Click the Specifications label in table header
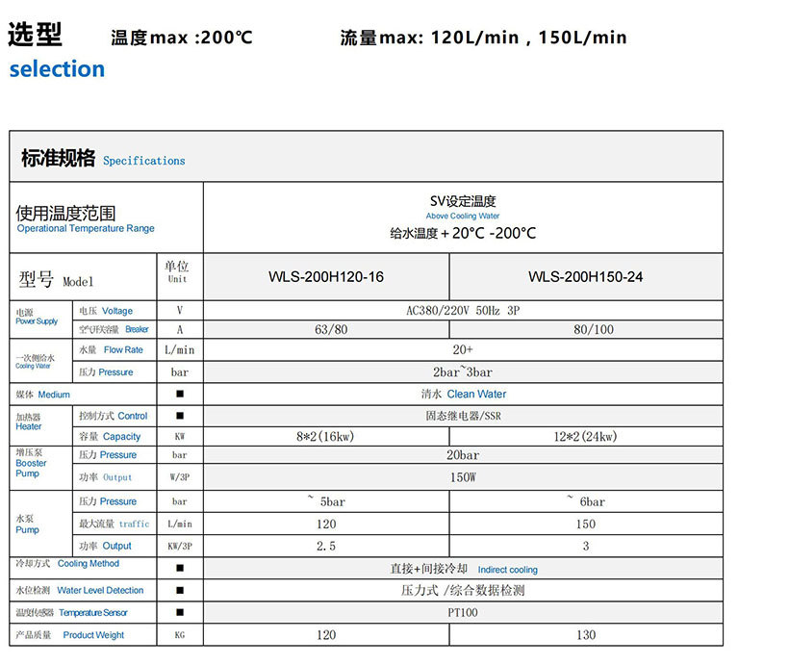 (143, 161)
